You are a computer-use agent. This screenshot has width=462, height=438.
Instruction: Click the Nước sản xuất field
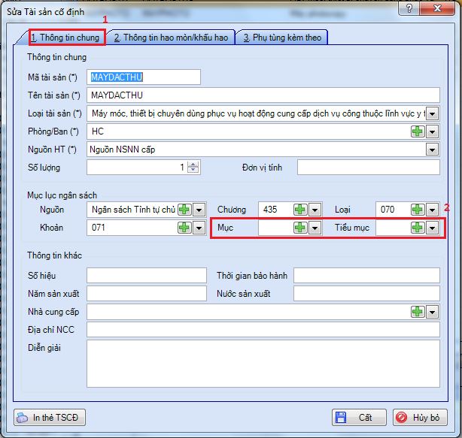coord(366,294)
